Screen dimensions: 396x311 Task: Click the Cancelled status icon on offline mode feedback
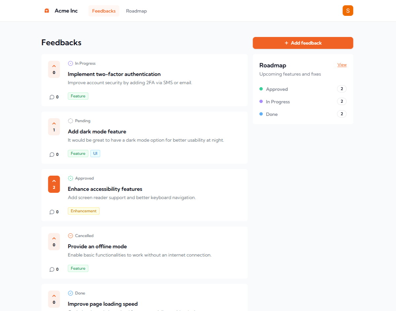click(x=70, y=235)
